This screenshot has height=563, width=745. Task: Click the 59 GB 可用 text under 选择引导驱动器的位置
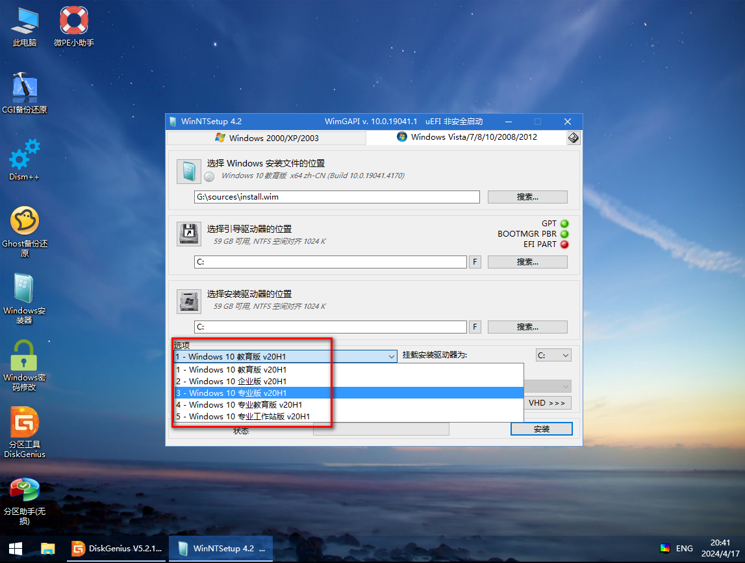point(270,241)
